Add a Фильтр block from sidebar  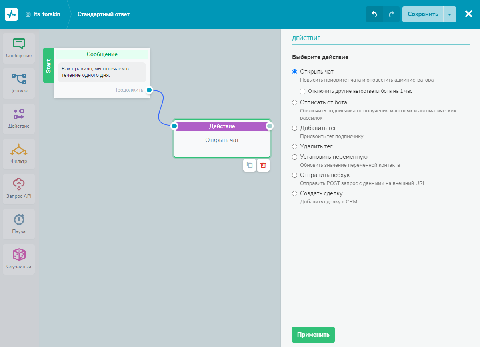(19, 154)
